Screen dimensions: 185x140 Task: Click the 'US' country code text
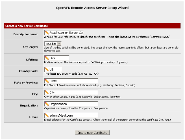point(51,69)
